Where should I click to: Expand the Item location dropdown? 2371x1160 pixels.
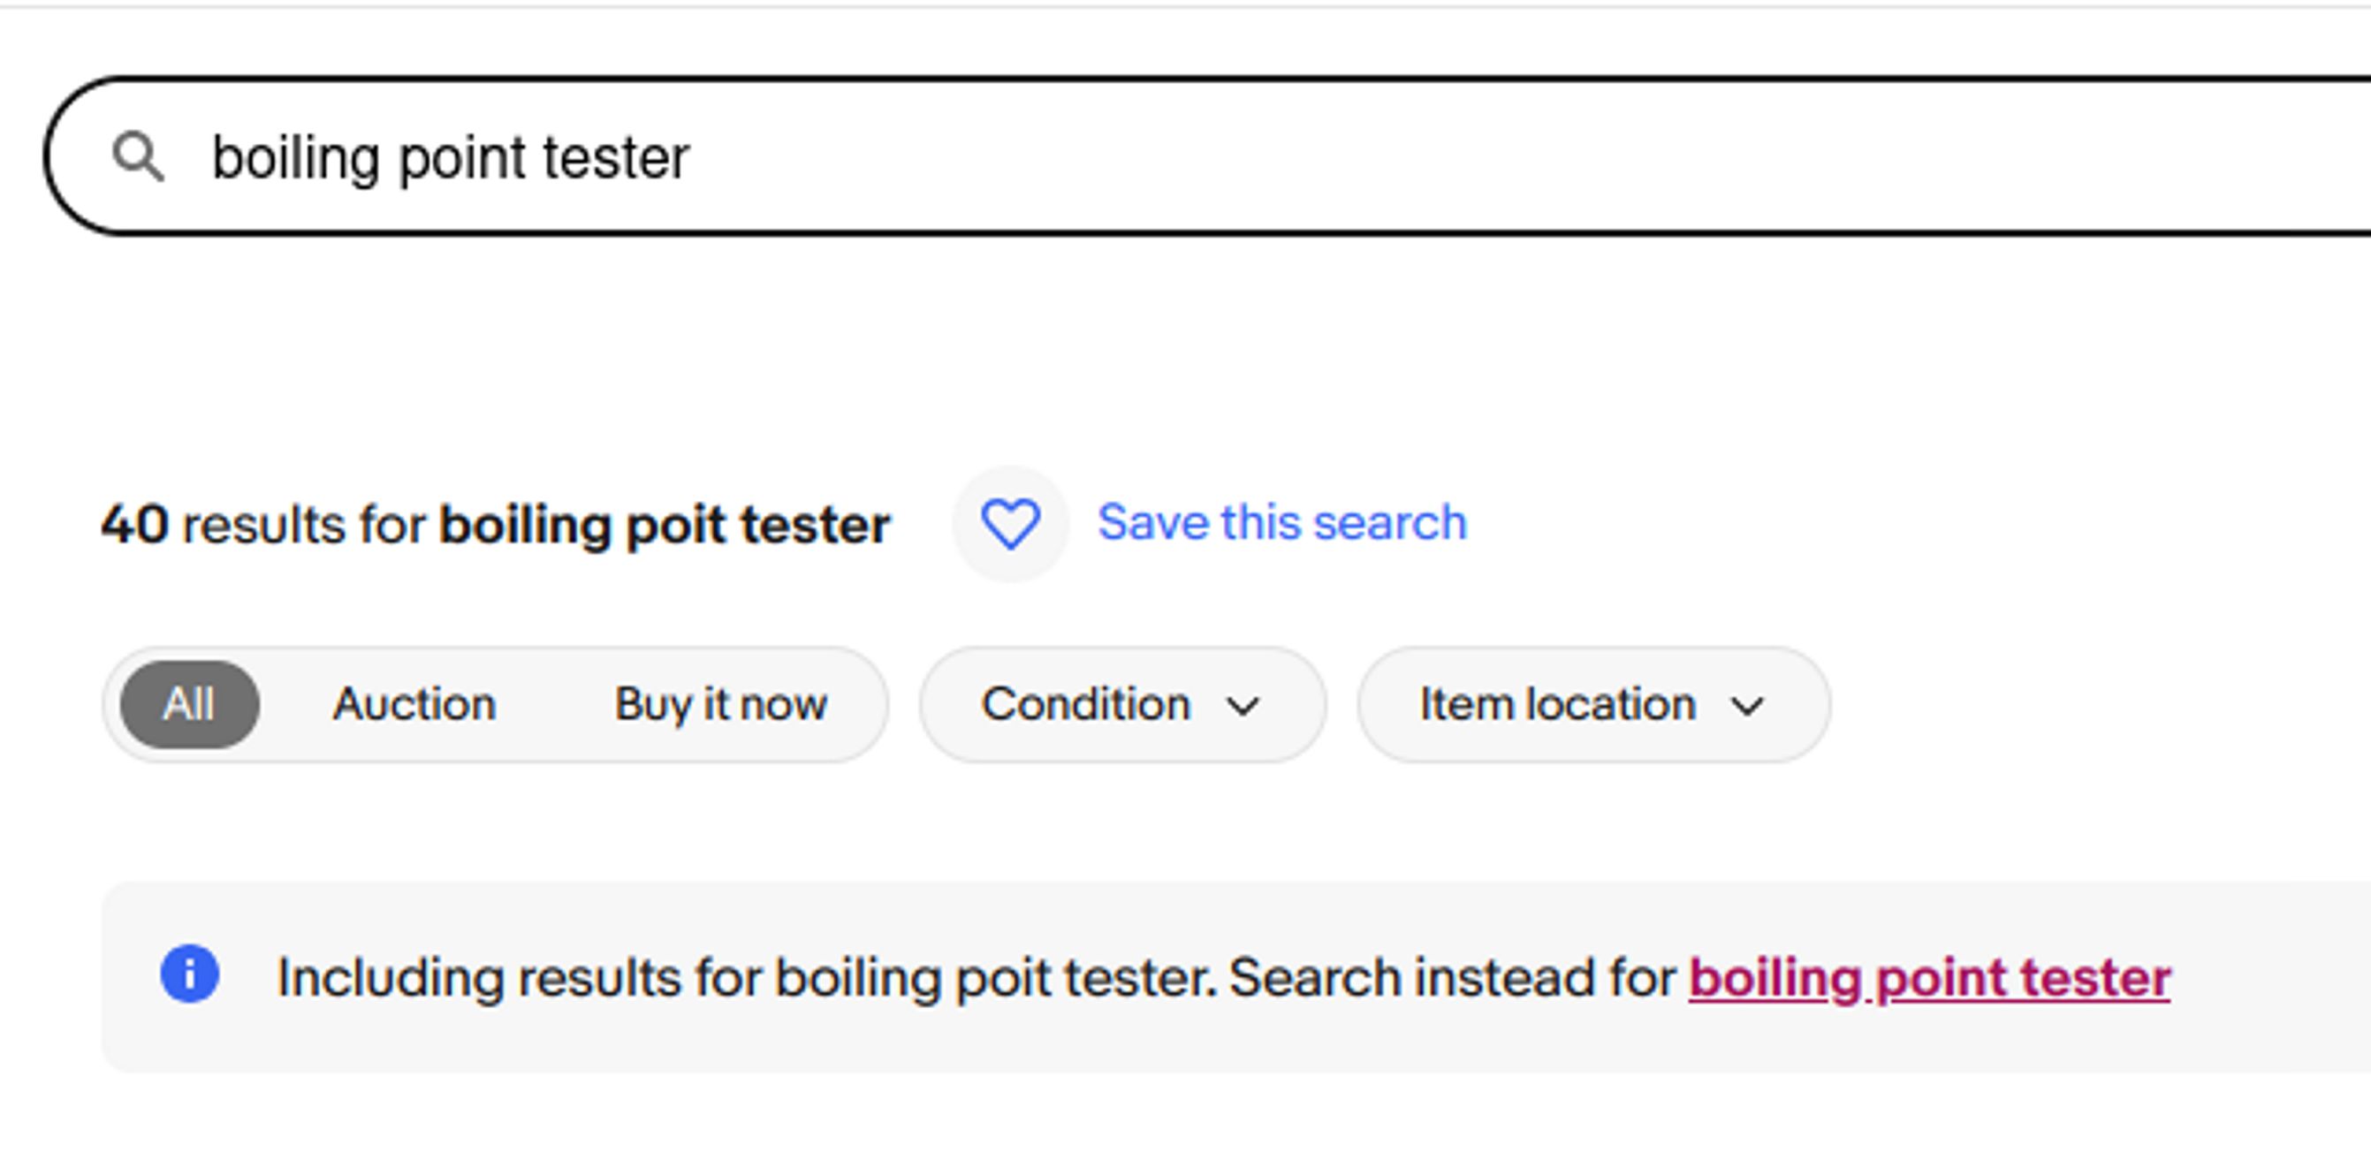[1593, 705]
